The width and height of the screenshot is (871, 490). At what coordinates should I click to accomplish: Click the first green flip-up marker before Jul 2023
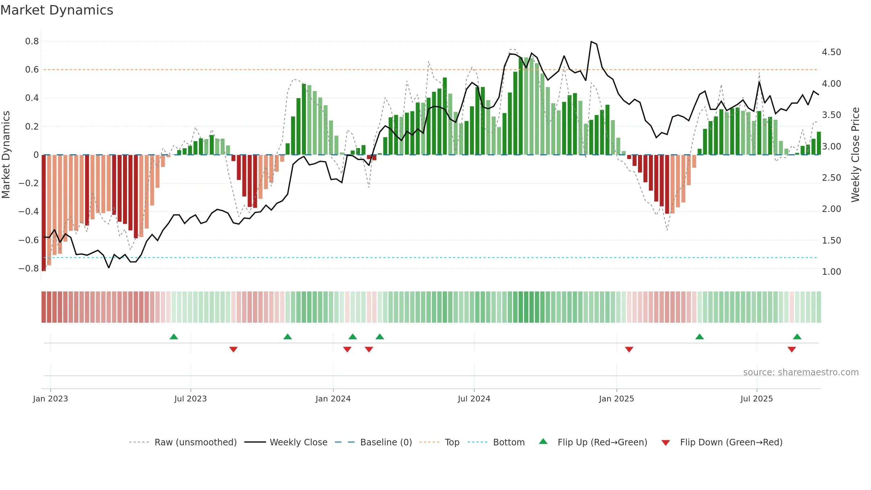[x=174, y=336]
